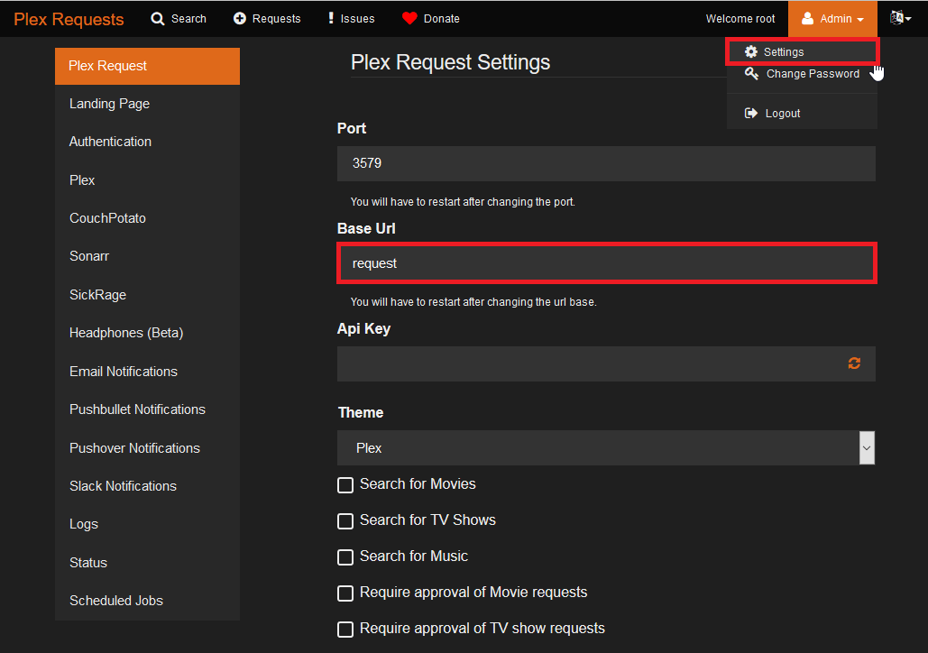Click the plus icon beside Requests
The width and height of the screenshot is (928, 653).
coord(239,19)
